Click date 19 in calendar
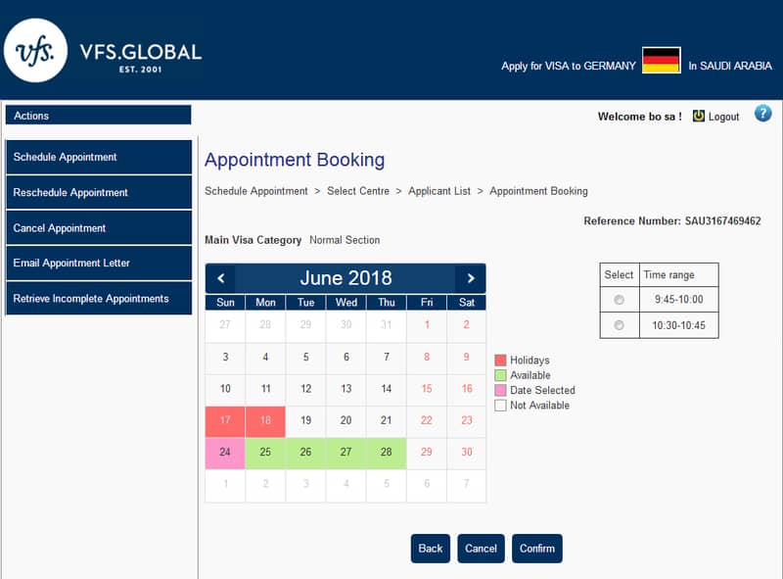 click(x=305, y=421)
